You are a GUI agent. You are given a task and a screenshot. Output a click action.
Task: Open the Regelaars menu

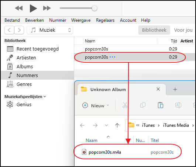click(105, 20)
